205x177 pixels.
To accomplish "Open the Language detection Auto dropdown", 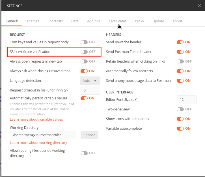I will click(90, 81).
